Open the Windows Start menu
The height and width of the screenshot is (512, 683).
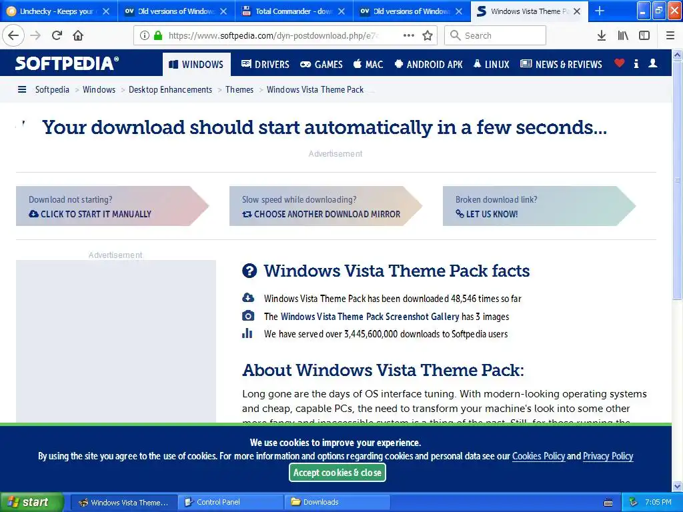pyautogui.click(x=31, y=502)
